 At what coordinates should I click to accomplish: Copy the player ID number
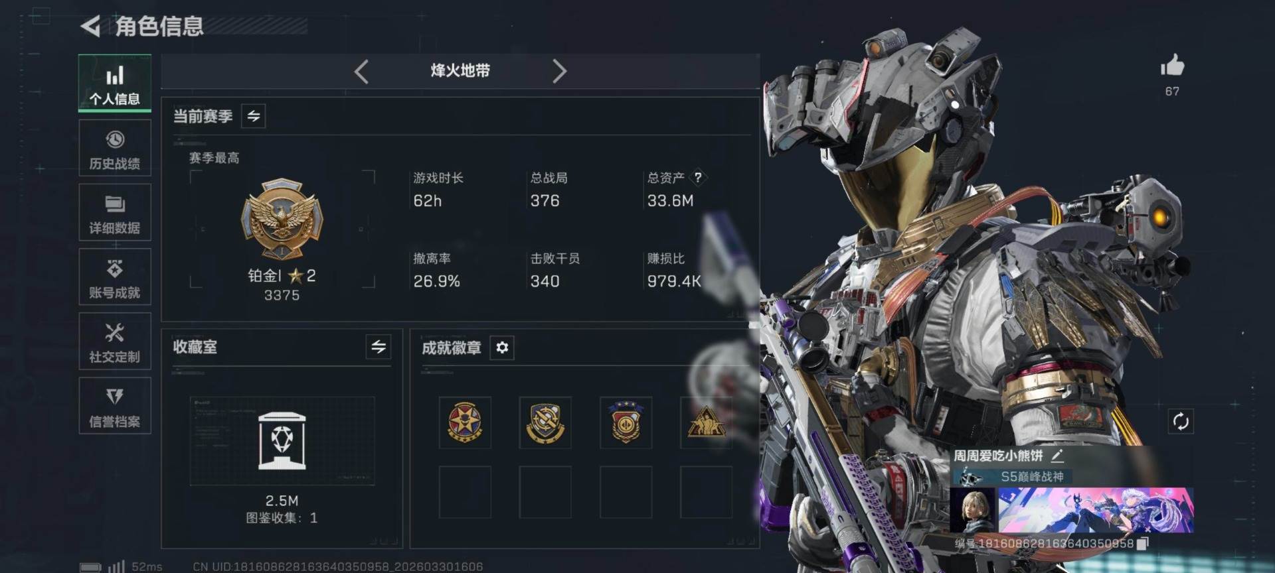click(x=1143, y=544)
